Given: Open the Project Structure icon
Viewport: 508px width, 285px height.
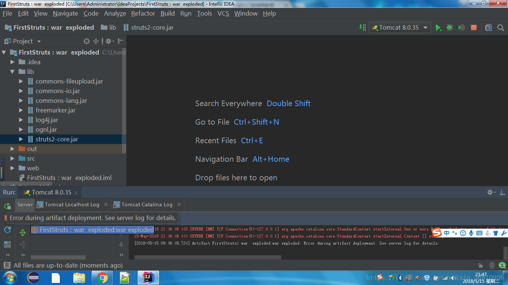Looking at the screenshot, I should 489,28.
